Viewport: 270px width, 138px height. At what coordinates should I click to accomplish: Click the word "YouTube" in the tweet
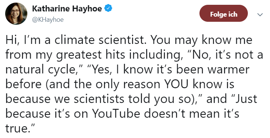[x=116, y=114]
